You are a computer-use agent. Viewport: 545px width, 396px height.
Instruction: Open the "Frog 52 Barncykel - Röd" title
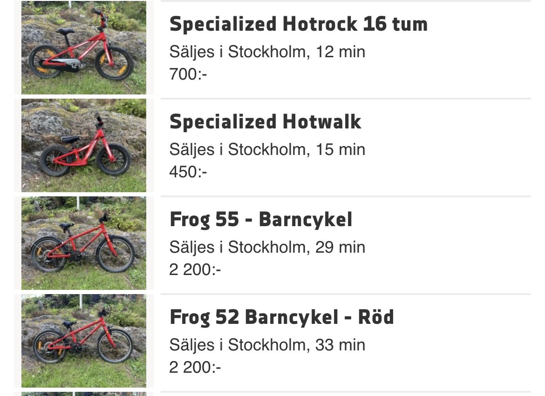coord(281,317)
